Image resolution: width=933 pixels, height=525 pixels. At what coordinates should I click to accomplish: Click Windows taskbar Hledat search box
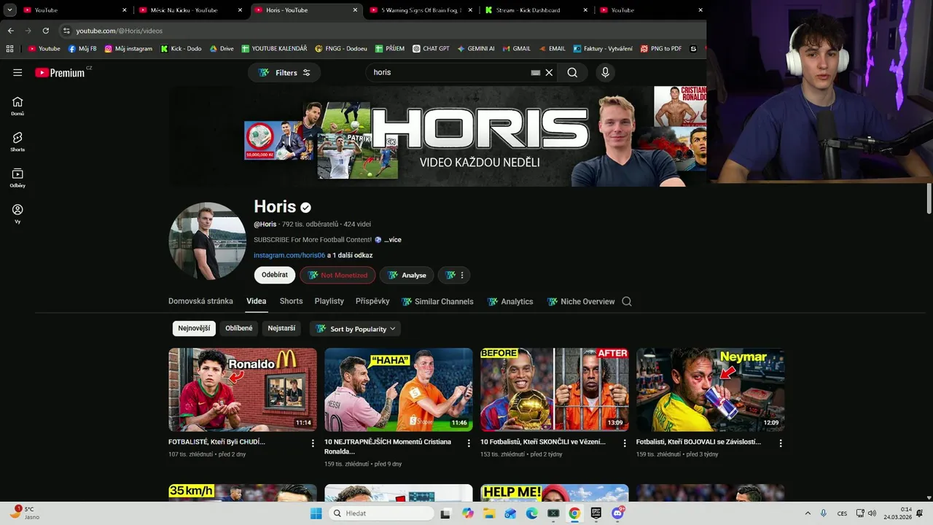click(x=380, y=513)
